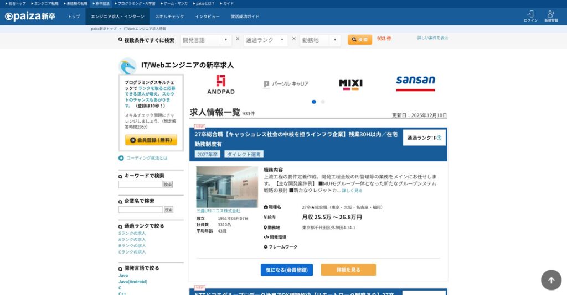567x295 pixels.
Task: Click the help icon beside 通過ランク:F
Action: (x=439, y=138)
